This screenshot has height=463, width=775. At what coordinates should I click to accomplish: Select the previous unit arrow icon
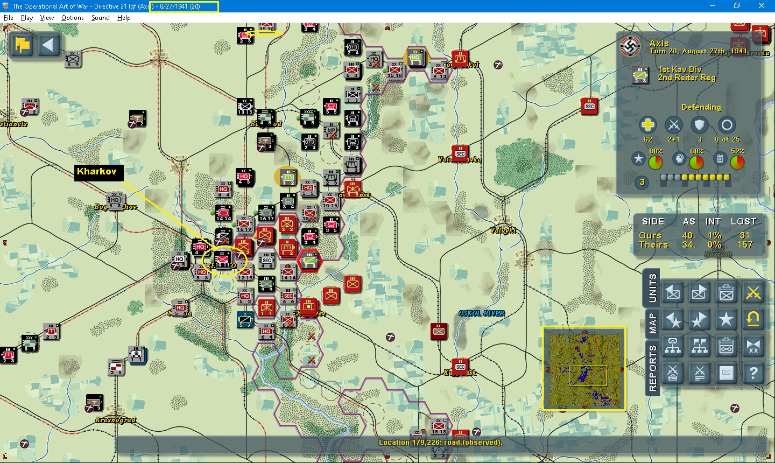tap(673, 292)
